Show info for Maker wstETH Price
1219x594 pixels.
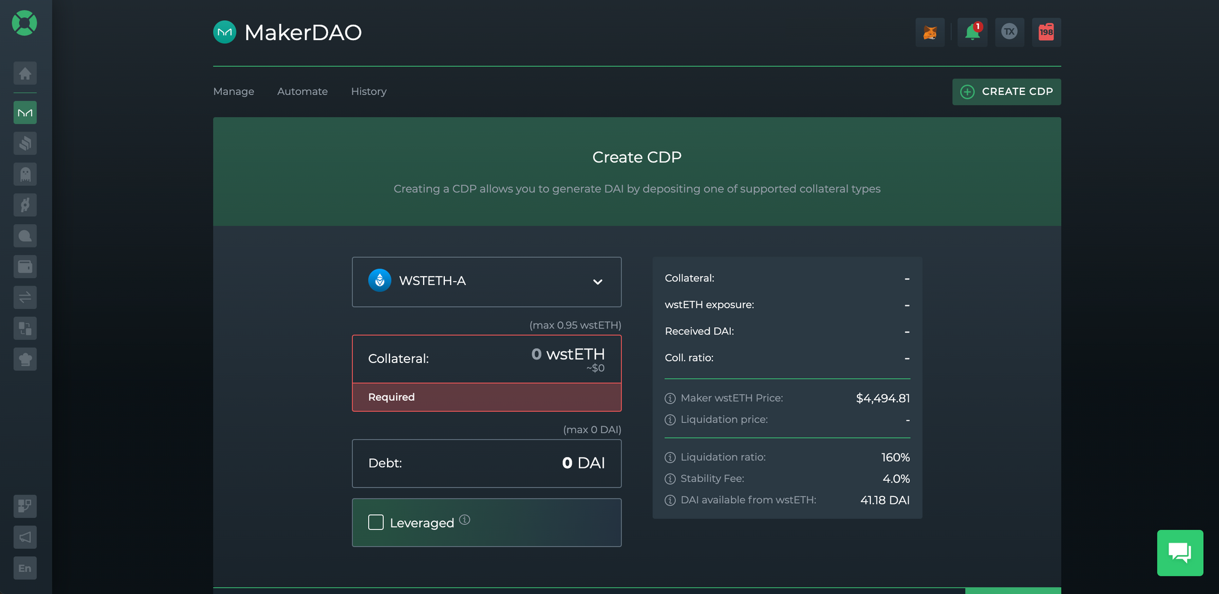670,398
